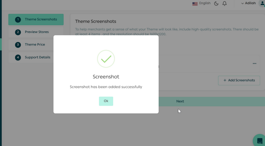The width and height of the screenshot is (265, 146).
Task: Open the chat support bubble icon
Action: tap(260, 141)
